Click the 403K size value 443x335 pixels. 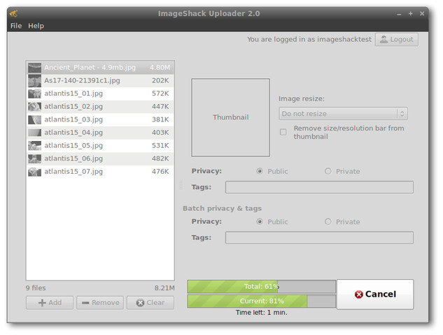[x=160, y=133]
